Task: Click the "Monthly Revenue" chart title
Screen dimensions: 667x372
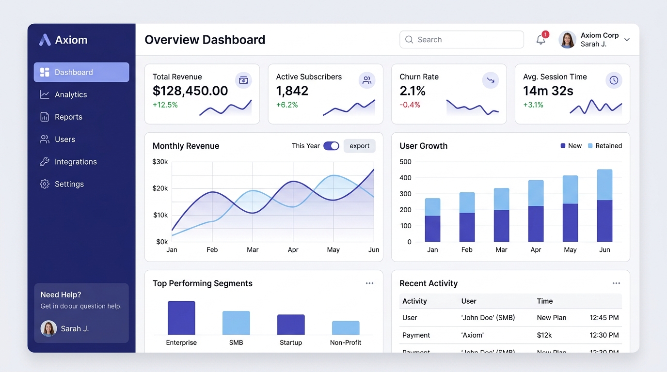Action: (186, 146)
